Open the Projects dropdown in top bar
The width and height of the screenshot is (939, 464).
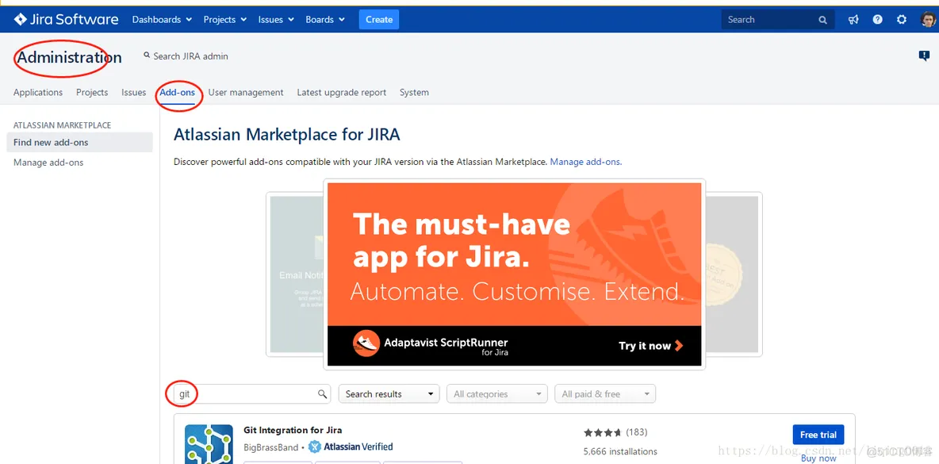(x=224, y=19)
